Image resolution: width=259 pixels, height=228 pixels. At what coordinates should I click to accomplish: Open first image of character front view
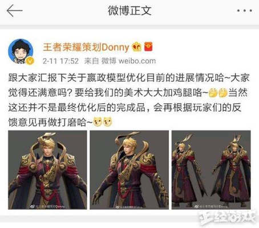click(47, 170)
